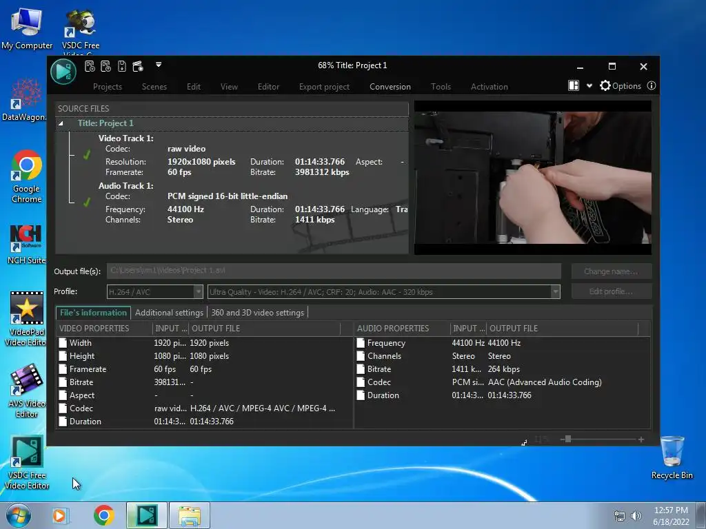
Task: Click the audio Frequency property row icon
Action: pyautogui.click(x=361, y=343)
